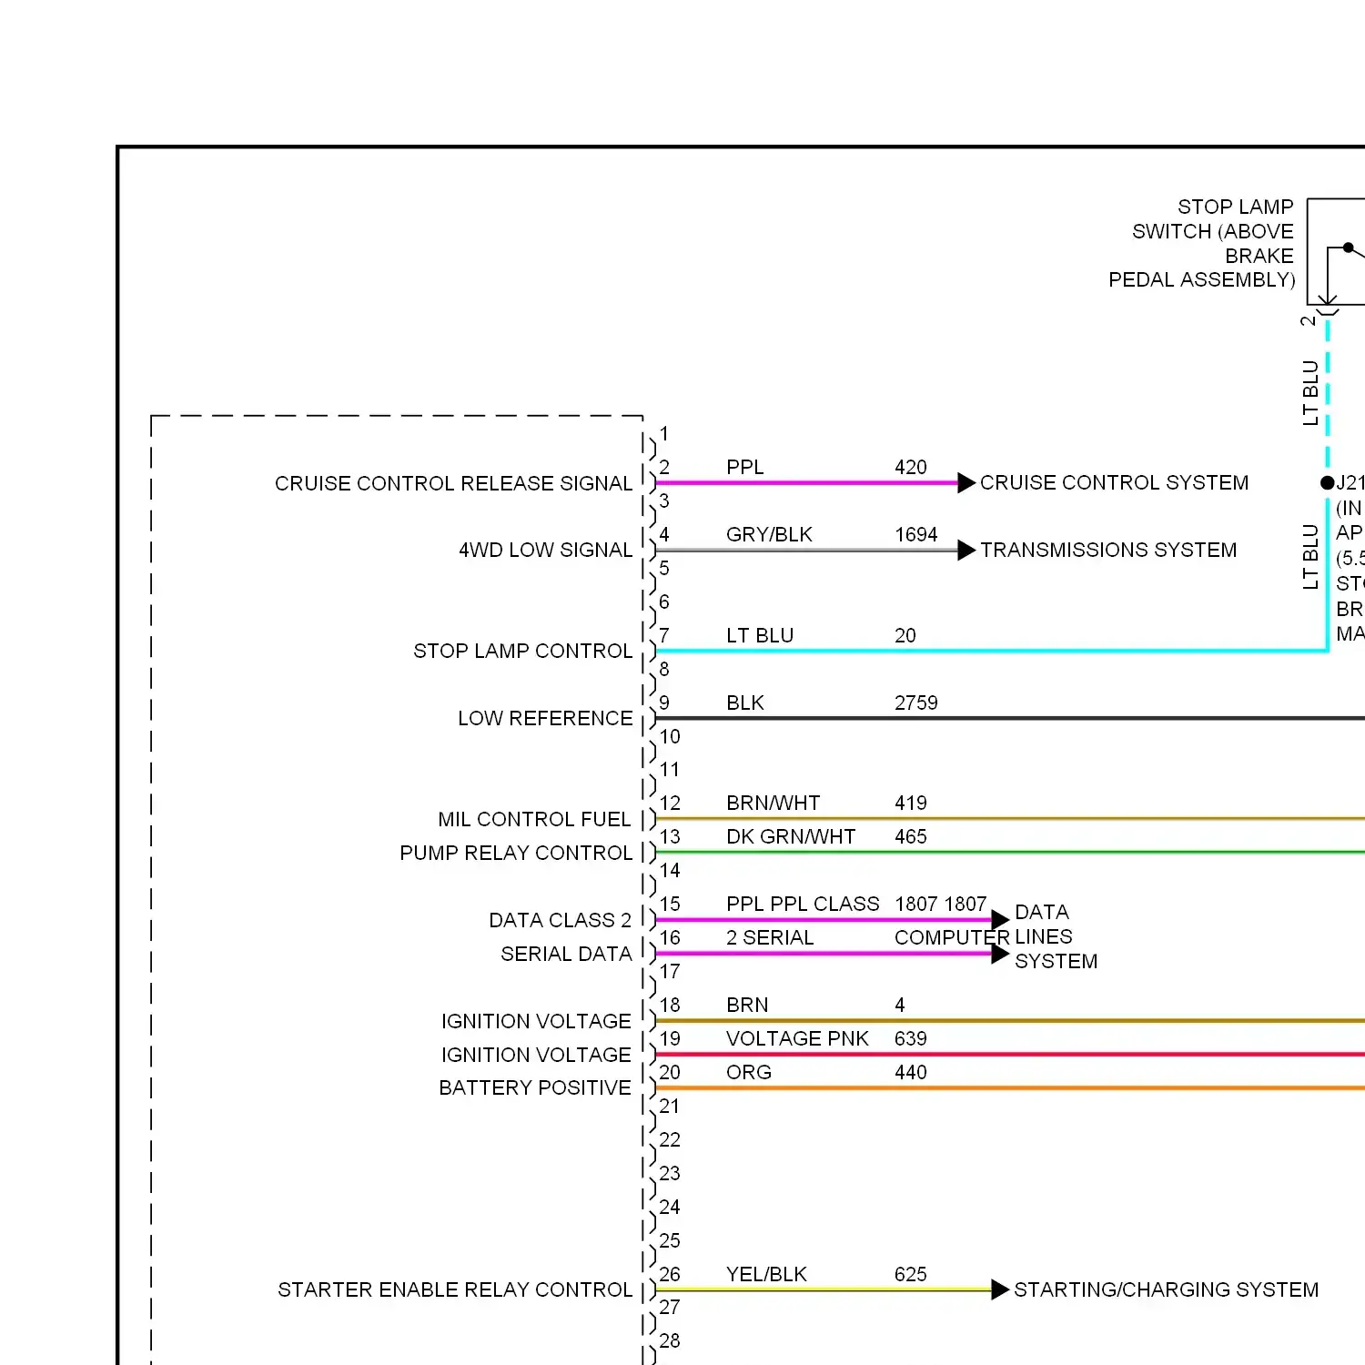Click the stop lamp switch symbol box
This screenshot has height=1365, width=1365.
1336,251
